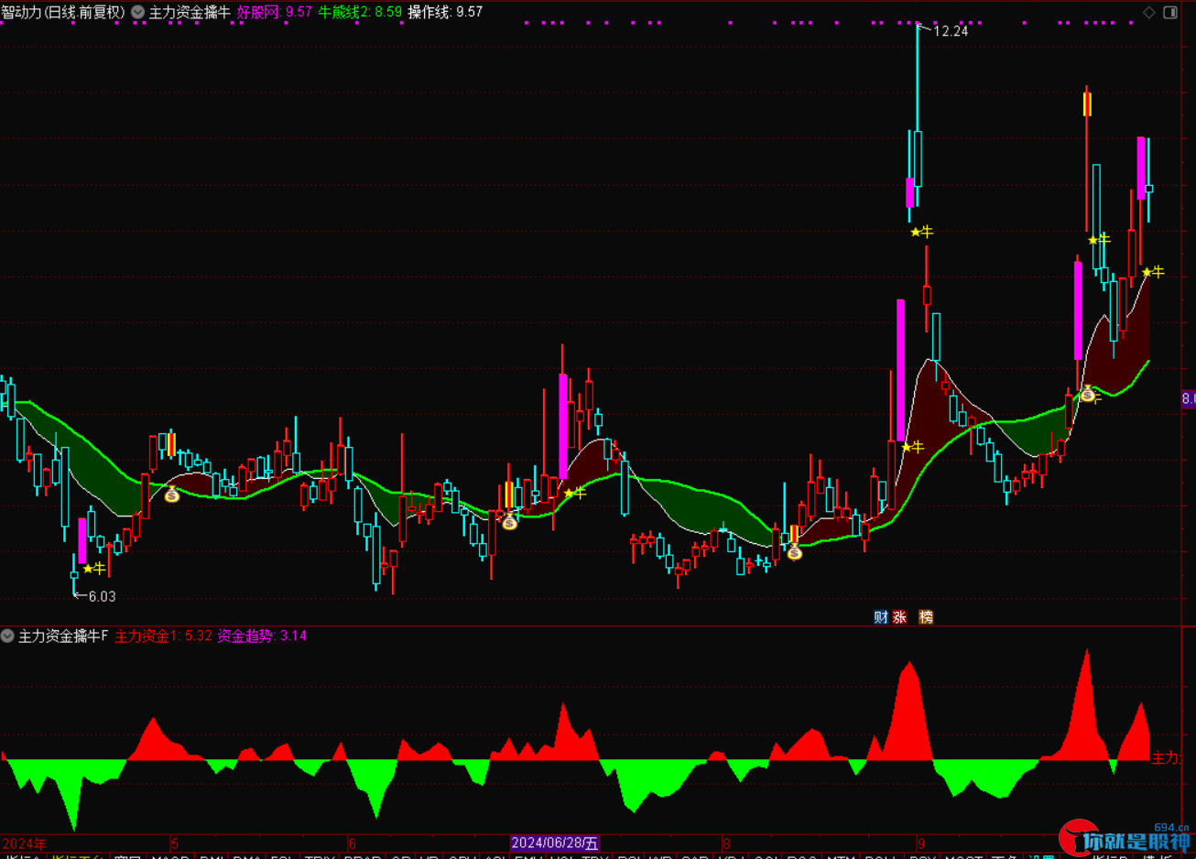The width and height of the screenshot is (1196, 859).
Task: Click the 涨 badge icon
Action: [x=900, y=617]
